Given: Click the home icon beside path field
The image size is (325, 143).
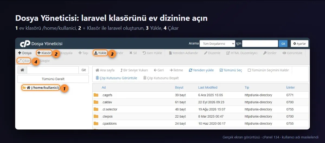Looking at the screenshot, I should tap(22, 70).
